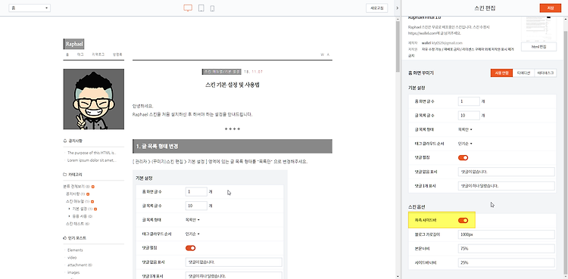Open 태그 클라우드 순서 dropdown in editor panel
The image size is (568, 279).
coord(465,144)
